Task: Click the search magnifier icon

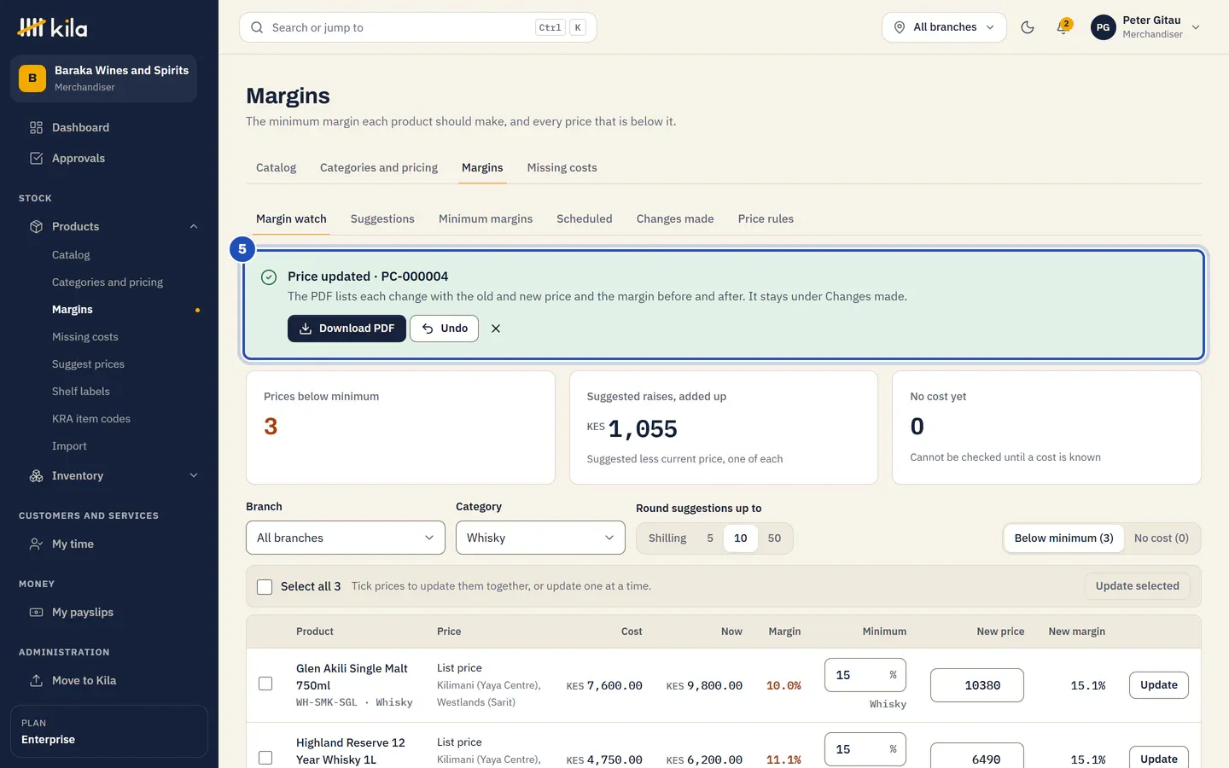Action: click(x=257, y=27)
